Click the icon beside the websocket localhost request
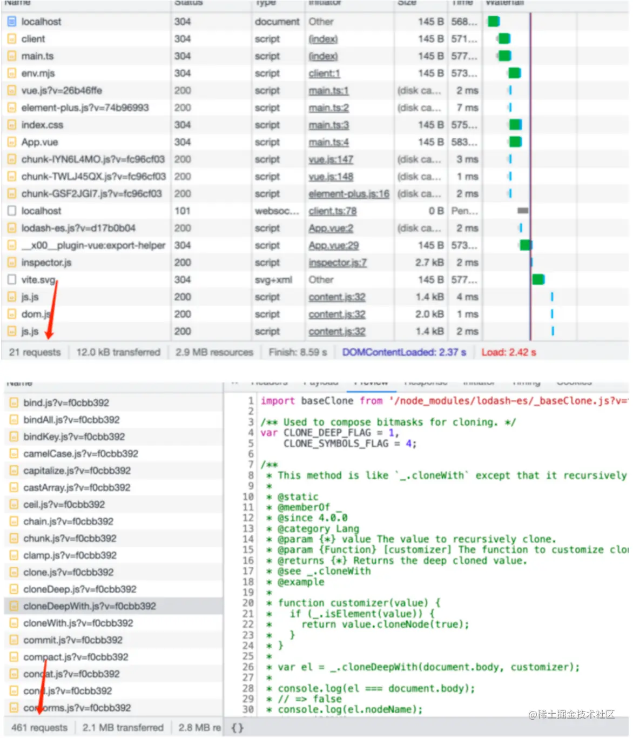 pyautogui.click(x=12, y=211)
